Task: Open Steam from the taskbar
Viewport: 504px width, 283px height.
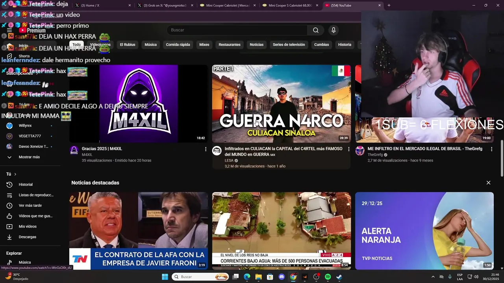Action: pyautogui.click(x=339, y=277)
